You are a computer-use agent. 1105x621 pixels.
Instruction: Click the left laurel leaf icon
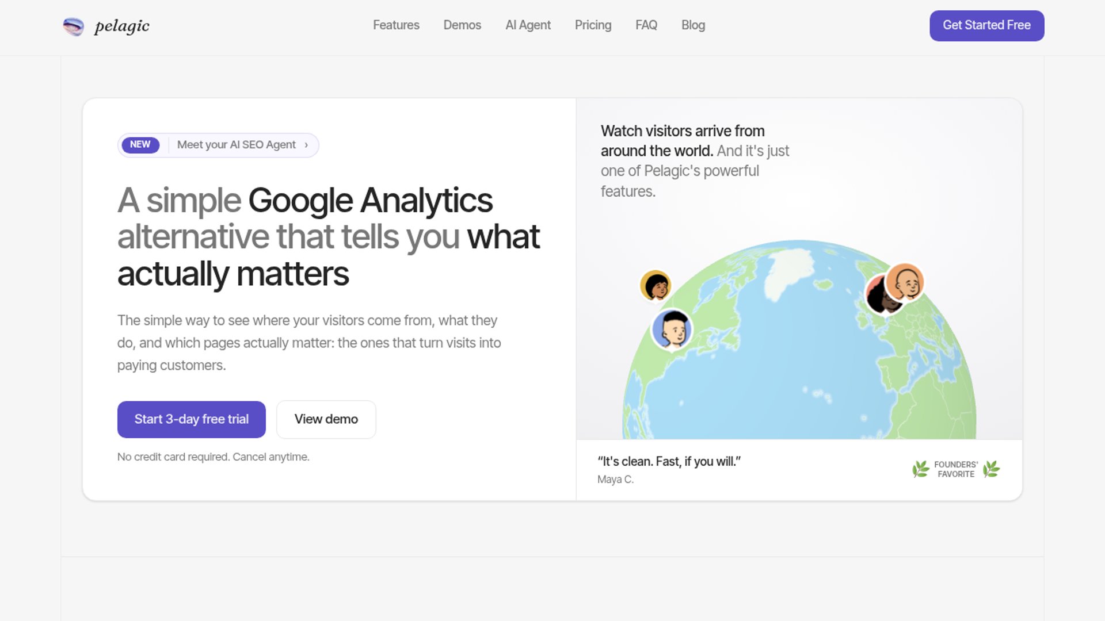coord(921,469)
